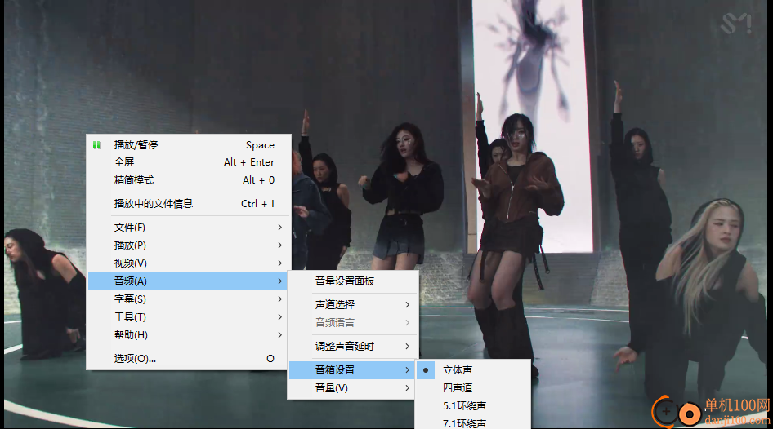Click the Ctrl + I shortcut text
This screenshot has height=429, width=773.
click(257, 204)
